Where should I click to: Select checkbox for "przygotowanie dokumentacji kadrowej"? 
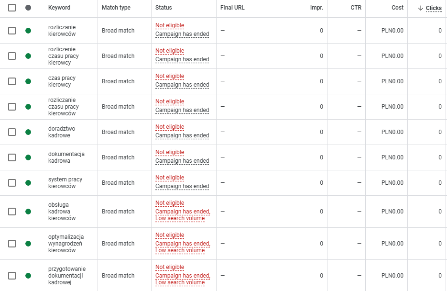pos(12,276)
